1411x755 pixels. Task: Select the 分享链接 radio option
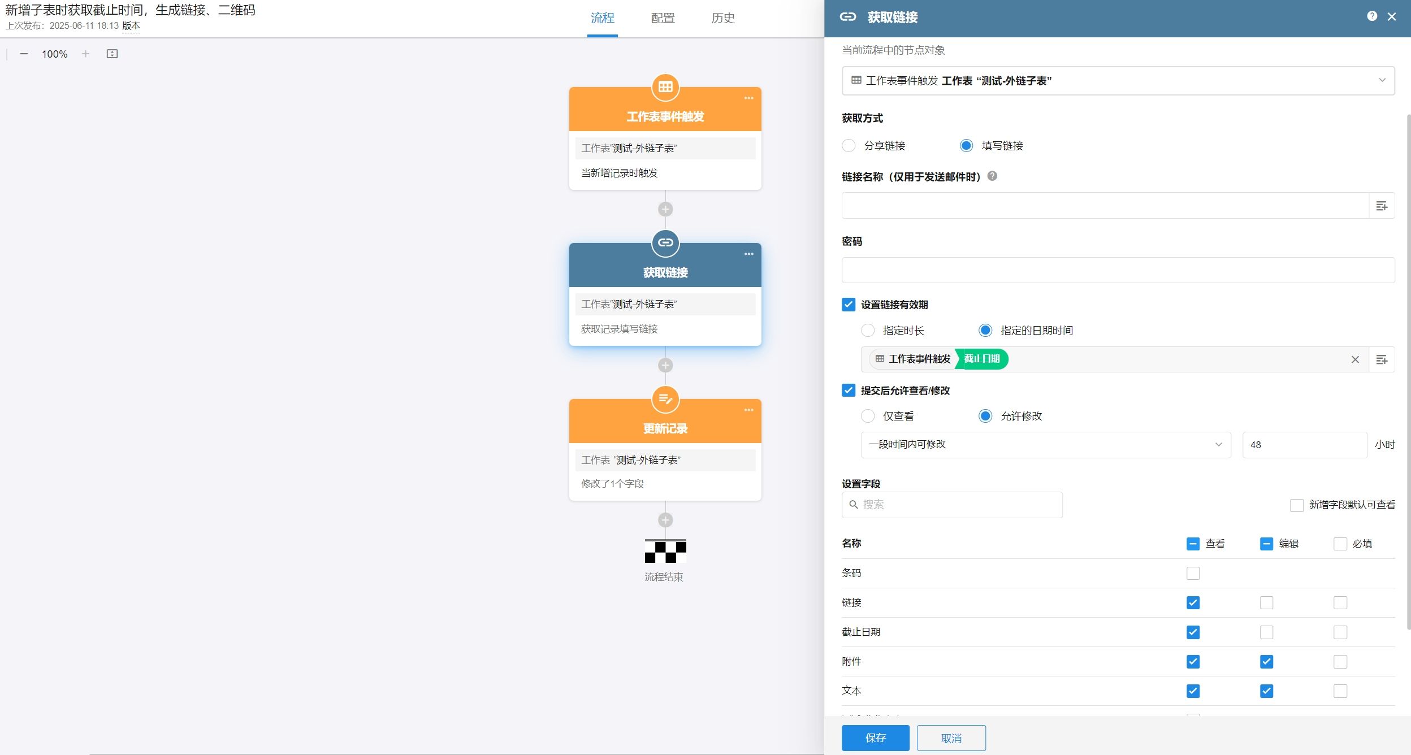point(850,145)
